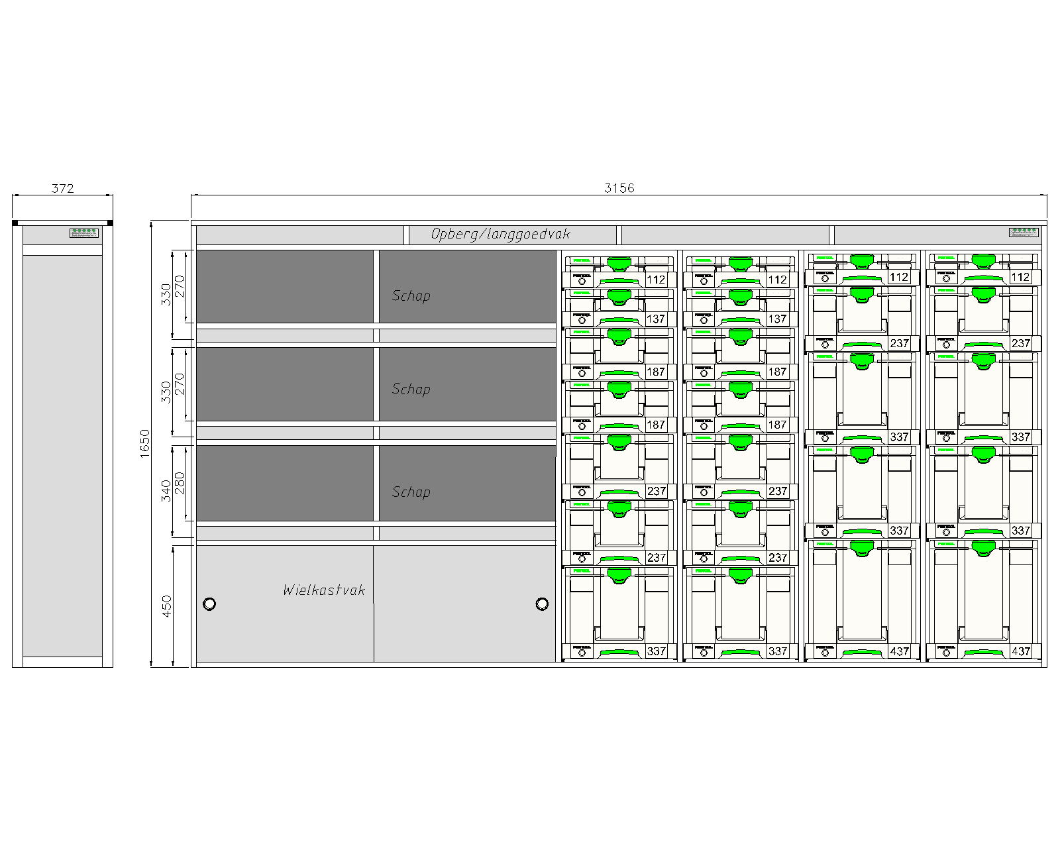Click the Opberg/langgoedvak label
This screenshot has width=1060, height=848.
(x=500, y=234)
